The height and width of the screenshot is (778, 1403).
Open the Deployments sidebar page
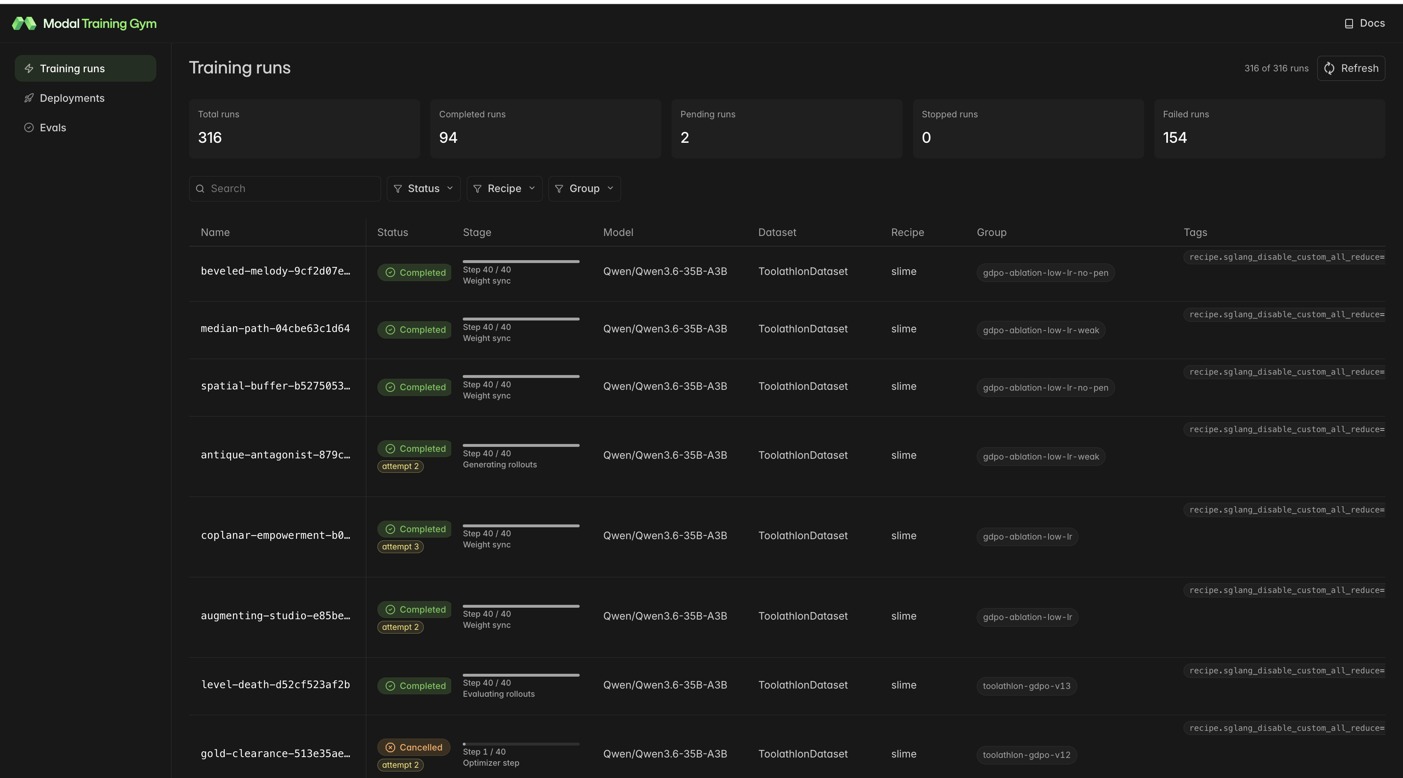(x=85, y=98)
